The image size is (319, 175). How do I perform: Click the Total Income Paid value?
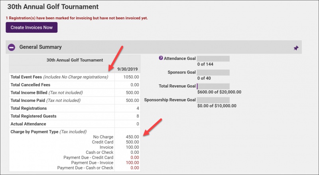click(132, 100)
